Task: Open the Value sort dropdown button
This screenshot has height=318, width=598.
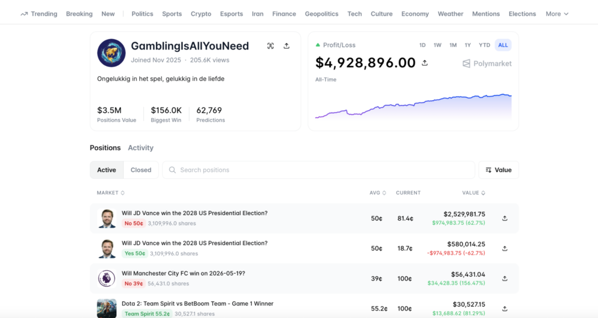Action: point(499,170)
